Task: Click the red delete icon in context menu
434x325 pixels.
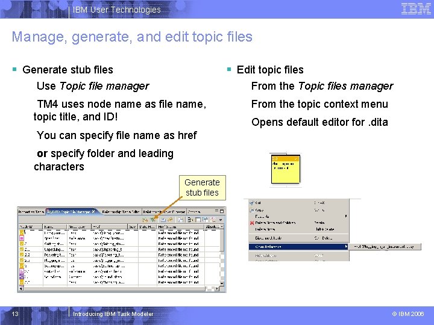Action: coord(252,223)
